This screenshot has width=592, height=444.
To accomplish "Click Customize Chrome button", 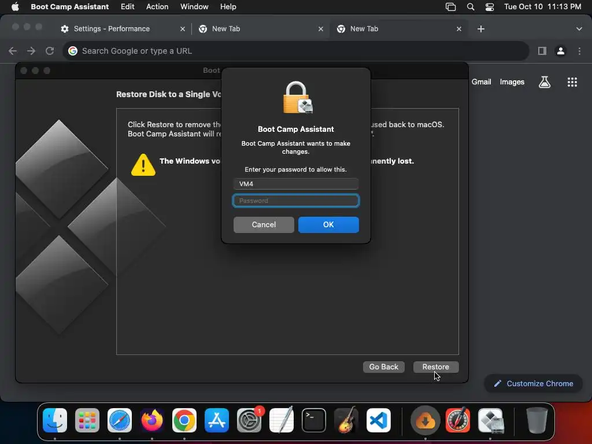I will 534,384.
